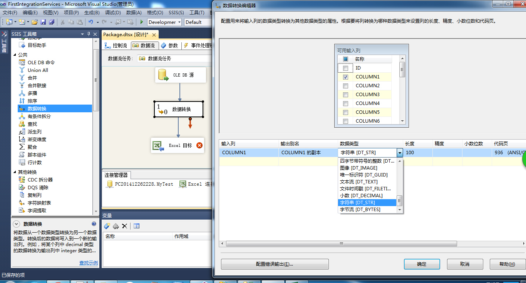Start debugging with the green play icon
The width and height of the screenshot is (526, 283).
142,22
